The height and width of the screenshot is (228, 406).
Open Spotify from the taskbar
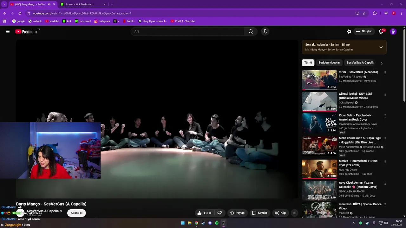pos(217,223)
